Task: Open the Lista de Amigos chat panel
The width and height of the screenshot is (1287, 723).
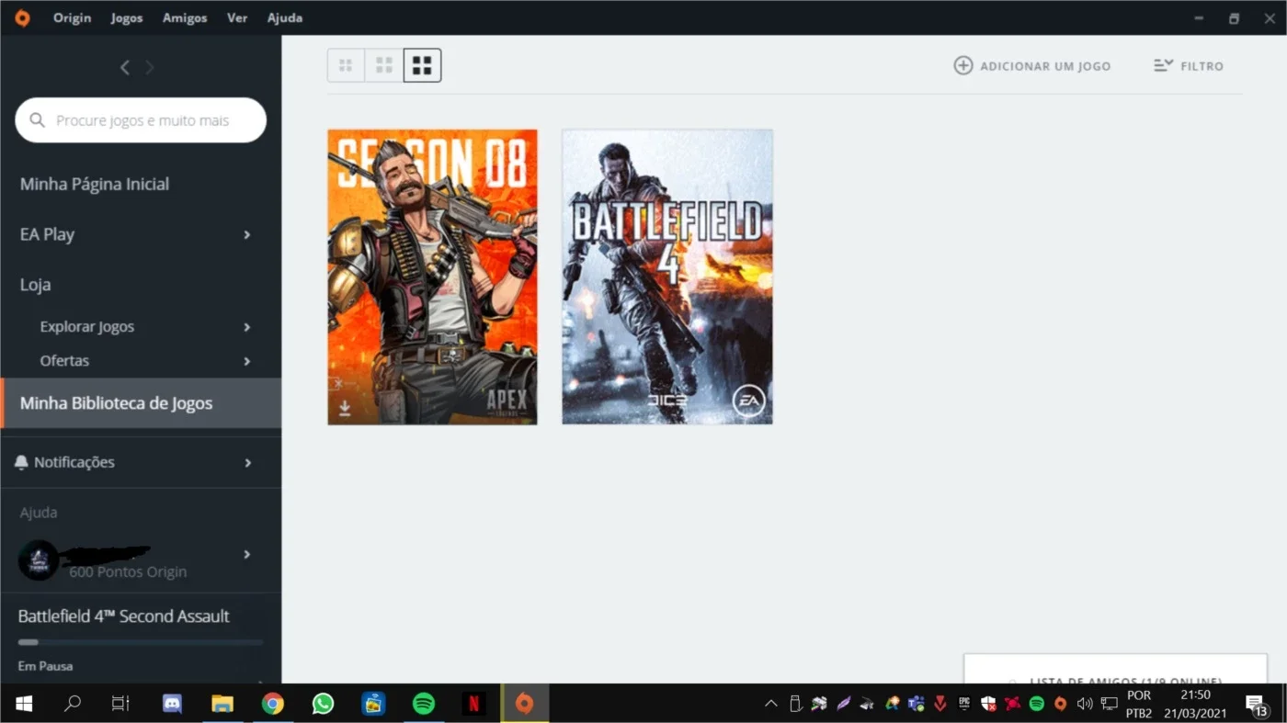Action: [1115, 670]
